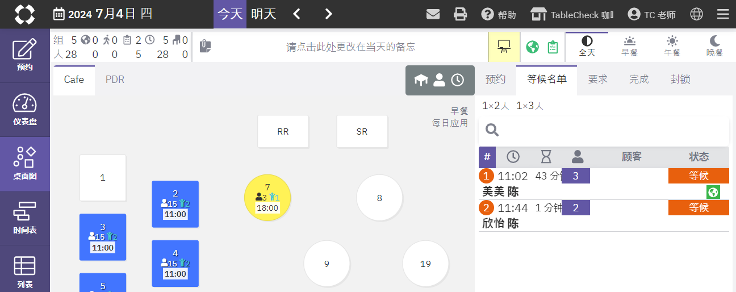Sort by 状态 column header
The height and width of the screenshot is (292, 736).
coord(699,157)
